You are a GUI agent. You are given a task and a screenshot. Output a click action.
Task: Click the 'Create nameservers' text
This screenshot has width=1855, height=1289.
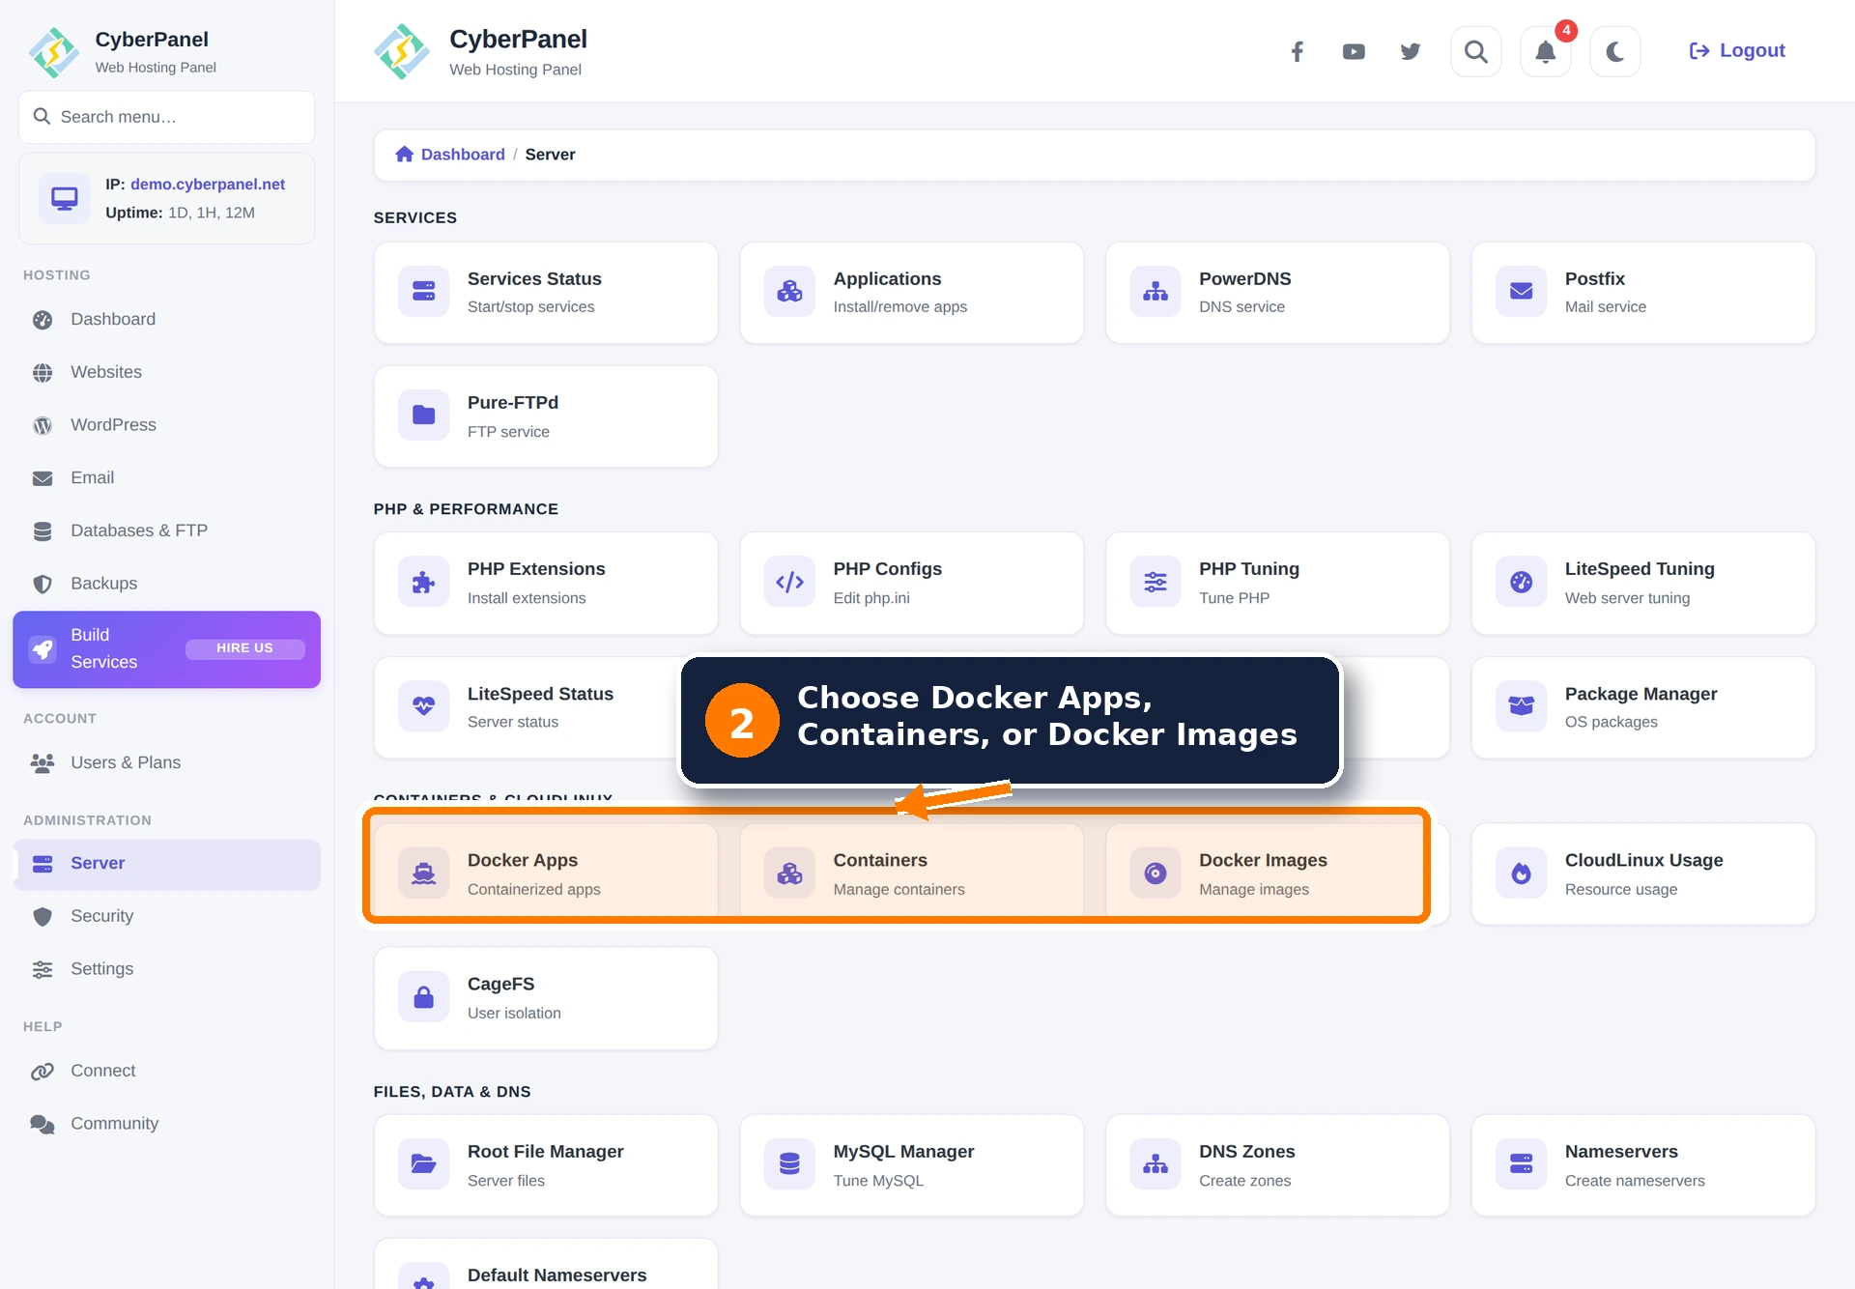click(1635, 1181)
